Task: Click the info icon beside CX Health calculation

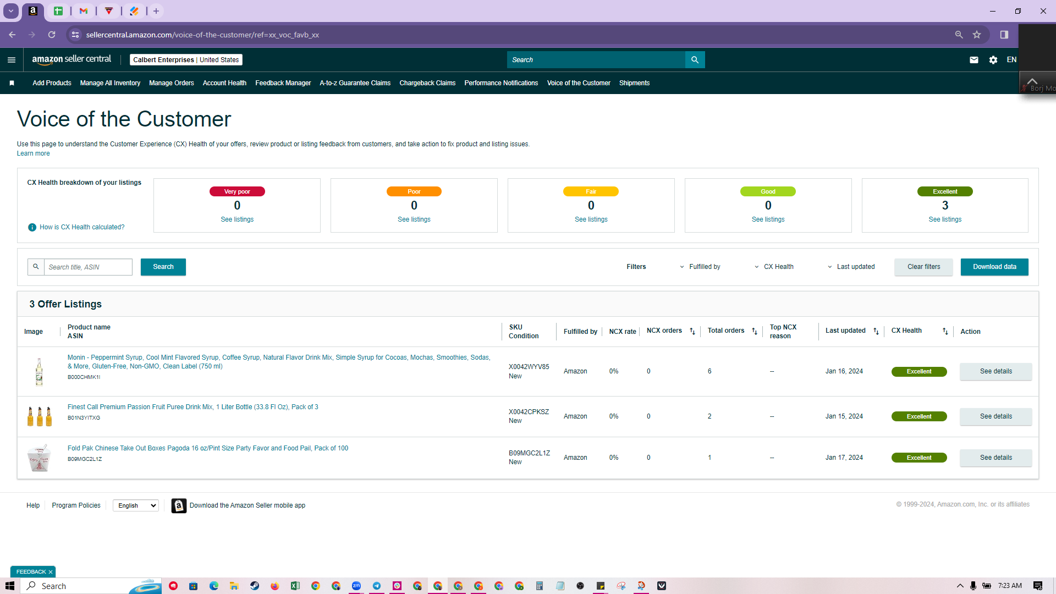Action: 32,227
